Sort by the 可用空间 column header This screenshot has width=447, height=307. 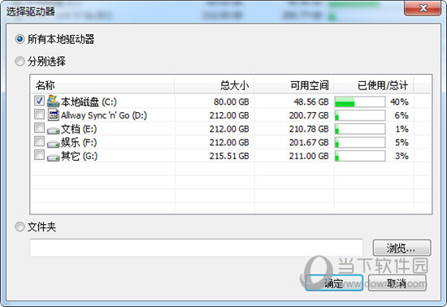294,84
